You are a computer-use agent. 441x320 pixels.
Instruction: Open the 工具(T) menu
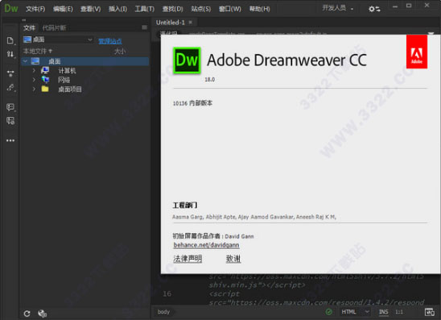coord(145,9)
